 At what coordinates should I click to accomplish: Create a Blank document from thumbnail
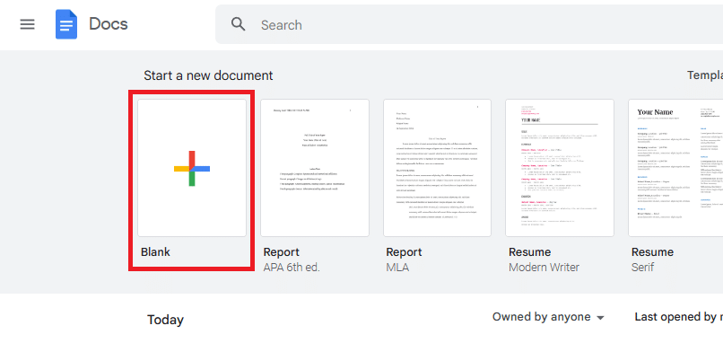pos(192,168)
